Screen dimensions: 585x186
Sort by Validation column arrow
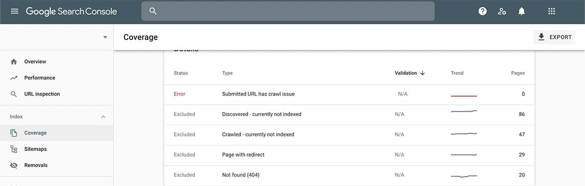422,73
